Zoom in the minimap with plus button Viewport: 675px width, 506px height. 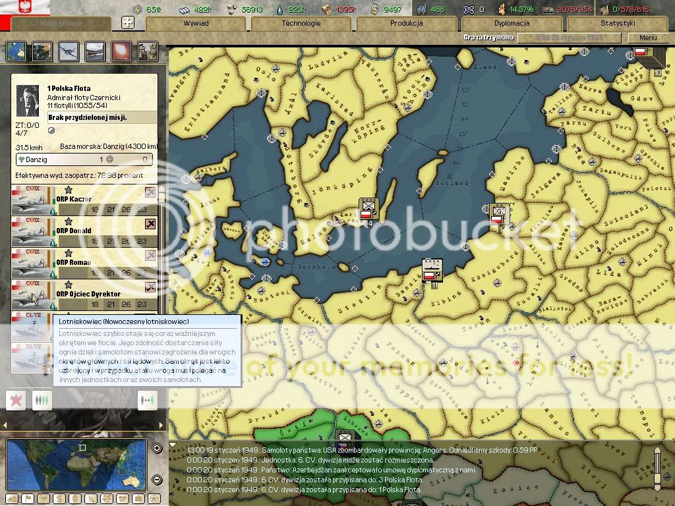(x=157, y=449)
